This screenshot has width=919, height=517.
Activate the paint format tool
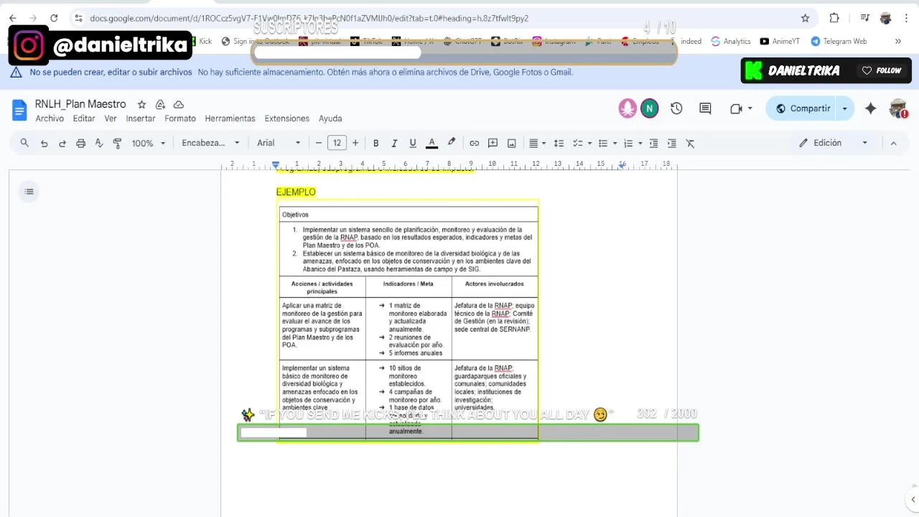point(118,143)
